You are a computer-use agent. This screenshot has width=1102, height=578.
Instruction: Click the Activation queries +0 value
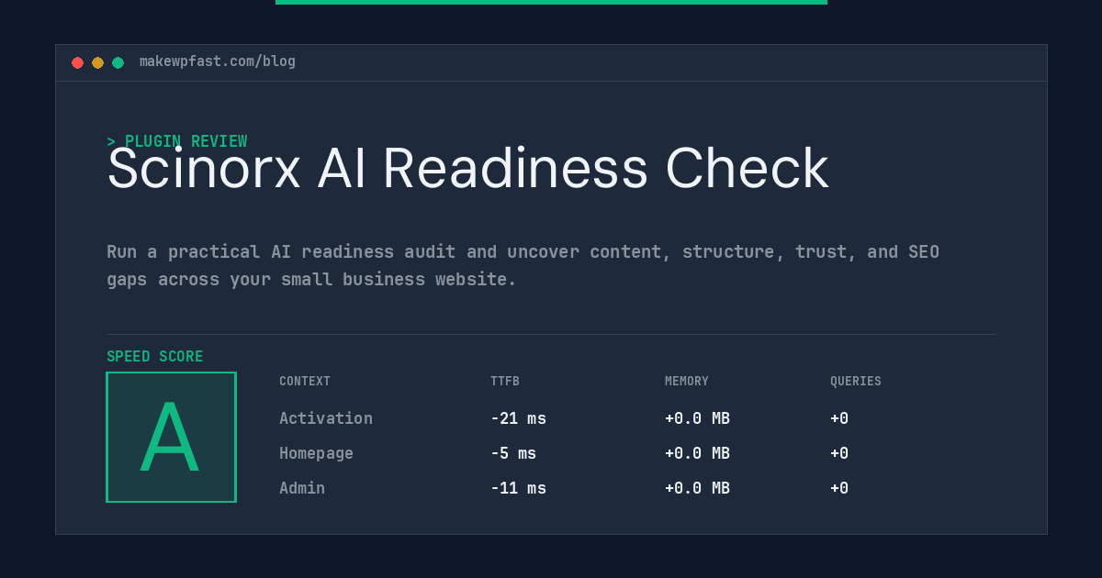coord(839,418)
